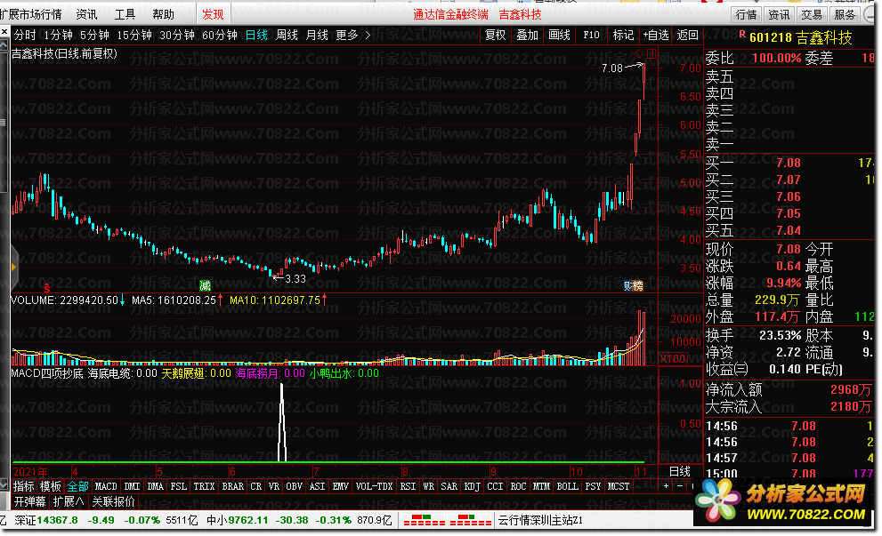Select the 模板 tab at bottom
The width and height of the screenshot is (882, 536).
51,486
